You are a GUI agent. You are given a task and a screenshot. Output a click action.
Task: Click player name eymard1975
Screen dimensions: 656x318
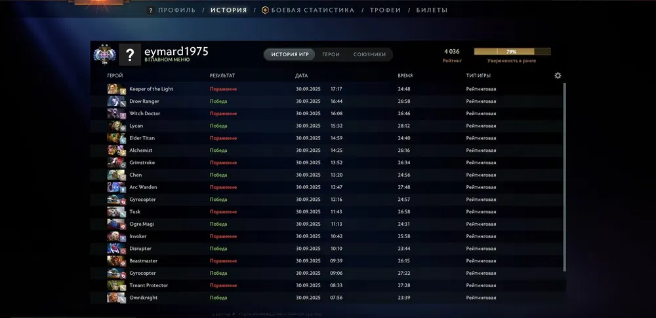click(176, 51)
